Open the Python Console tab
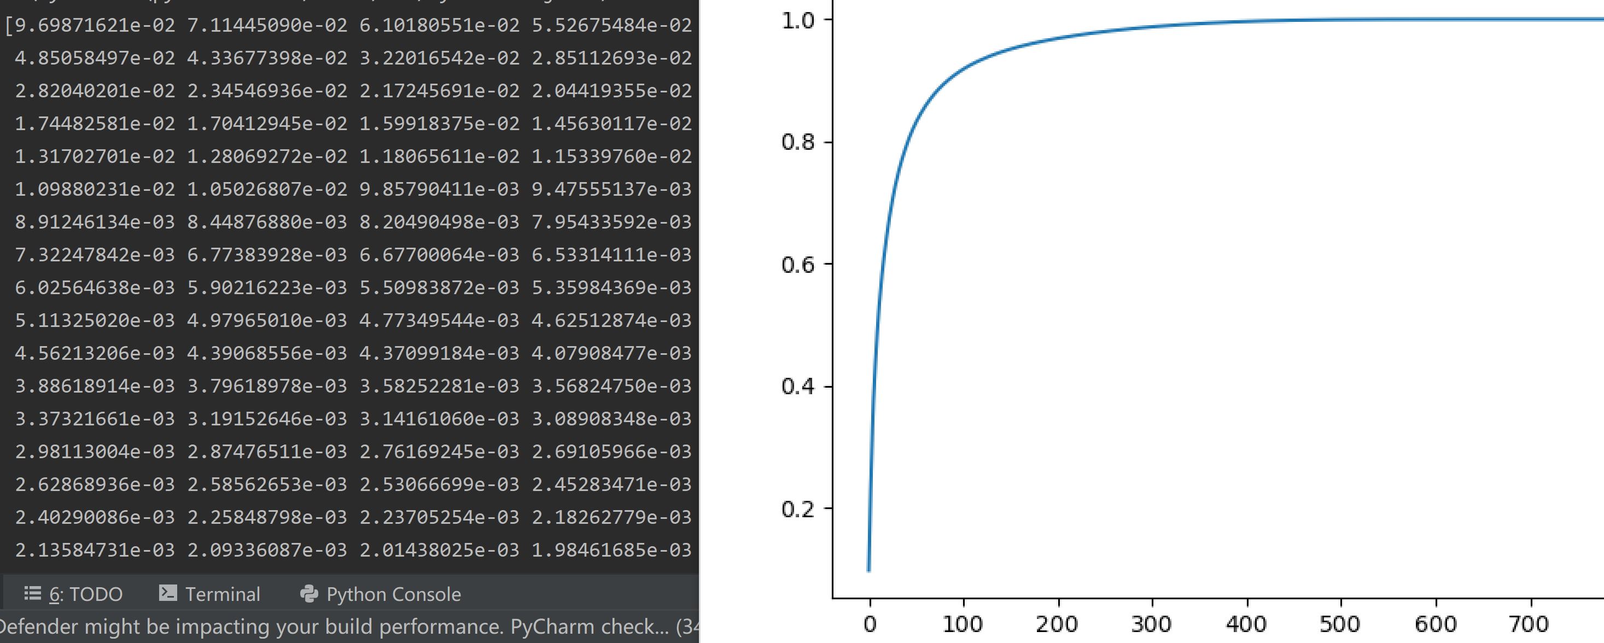The width and height of the screenshot is (1604, 643). point(393,594)
